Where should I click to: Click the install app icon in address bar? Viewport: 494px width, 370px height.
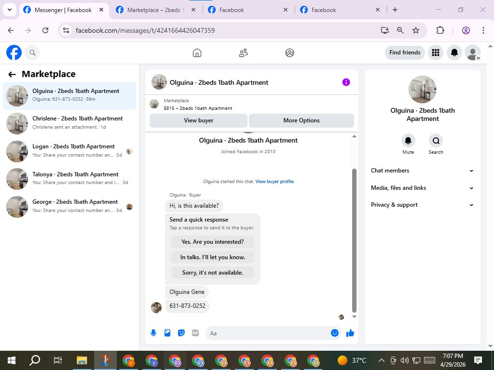pyautogui.click(x=384, y=30)
